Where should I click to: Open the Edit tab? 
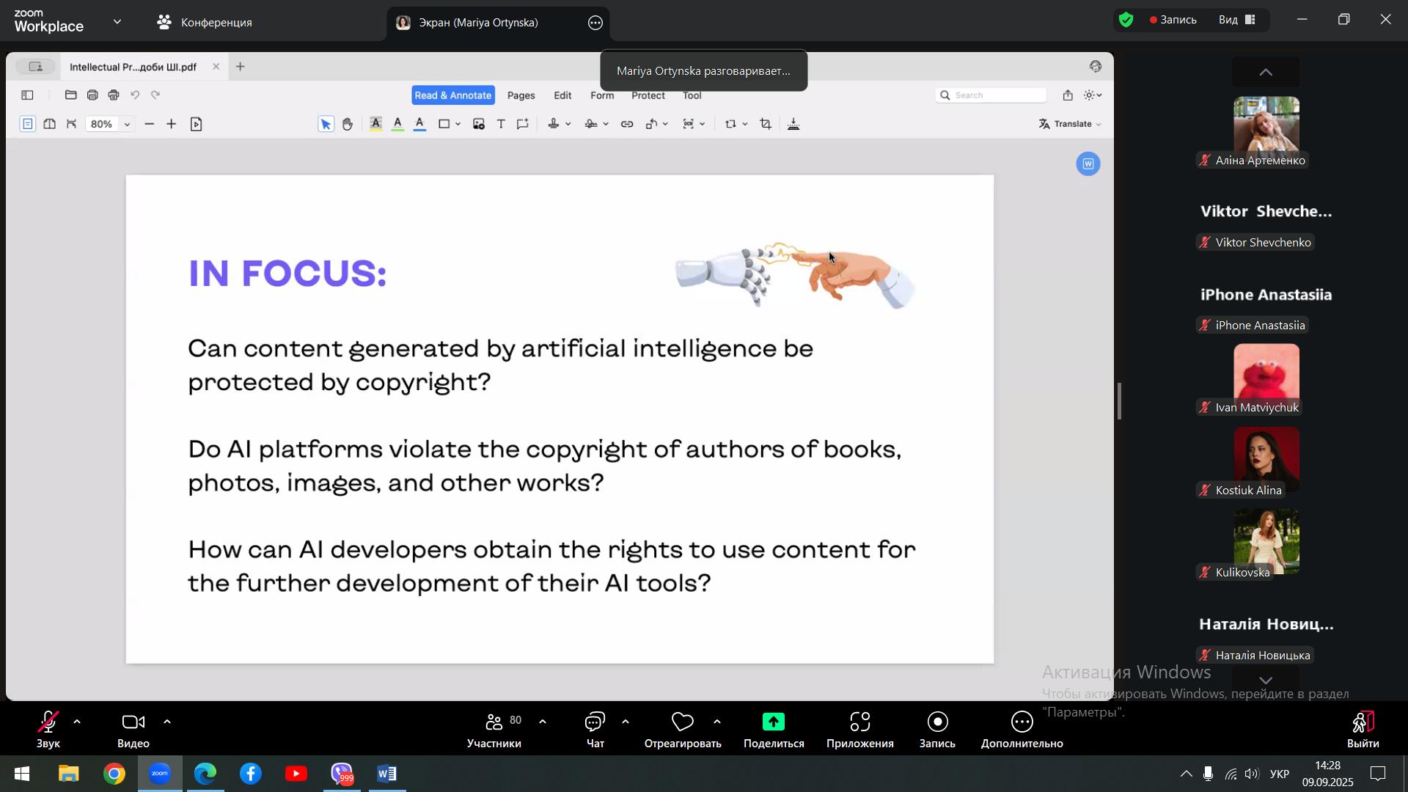click(562, 95)
